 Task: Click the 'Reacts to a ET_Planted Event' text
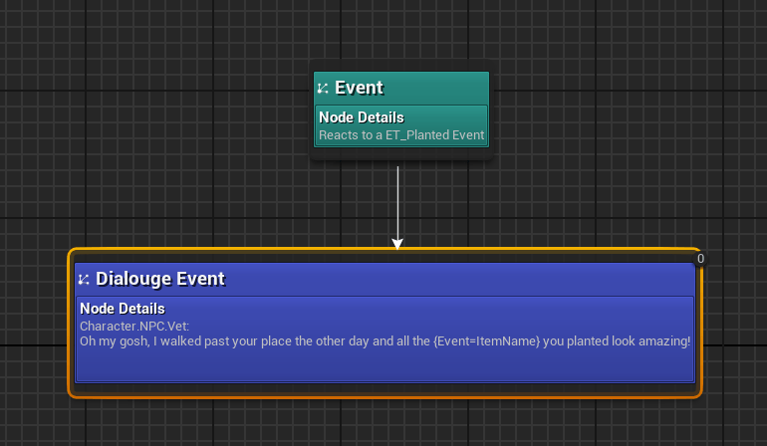401,134
